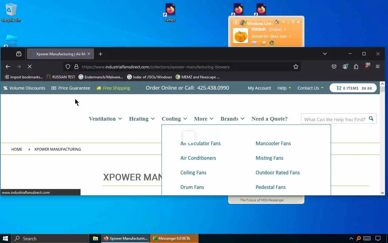The height and width of the screenshot is (243, 388).
Task: Open MEMZ and Noescape bookmark
Action: coord(197,77)
